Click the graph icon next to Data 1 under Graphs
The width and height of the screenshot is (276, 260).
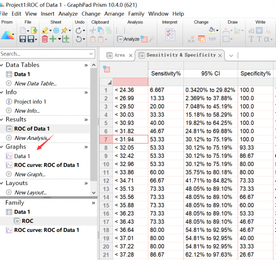(x=9, y=156)
